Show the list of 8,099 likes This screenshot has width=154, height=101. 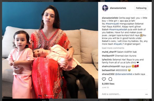[108, 84]
